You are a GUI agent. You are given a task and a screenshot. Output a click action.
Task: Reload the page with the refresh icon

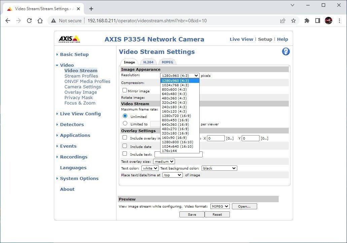(x=29, y=21)
